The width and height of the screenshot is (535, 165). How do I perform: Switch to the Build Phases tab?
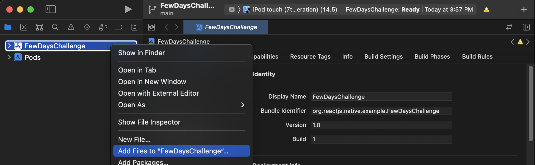coord(432,56)
